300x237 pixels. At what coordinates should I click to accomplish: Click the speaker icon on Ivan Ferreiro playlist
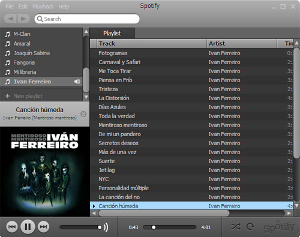click(x=77, y=82)
